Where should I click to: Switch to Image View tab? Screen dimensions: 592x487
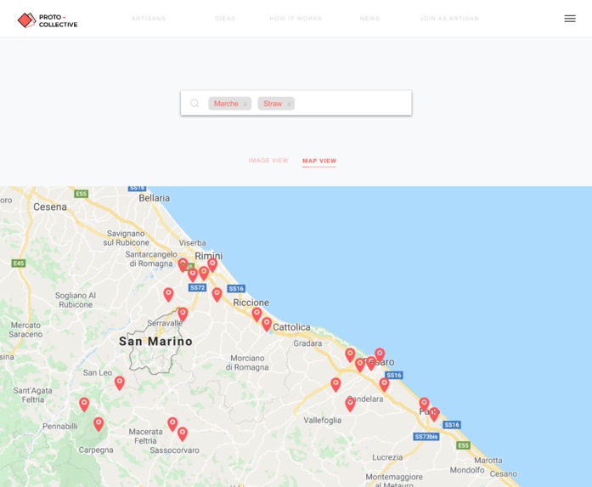pos(268,161)
